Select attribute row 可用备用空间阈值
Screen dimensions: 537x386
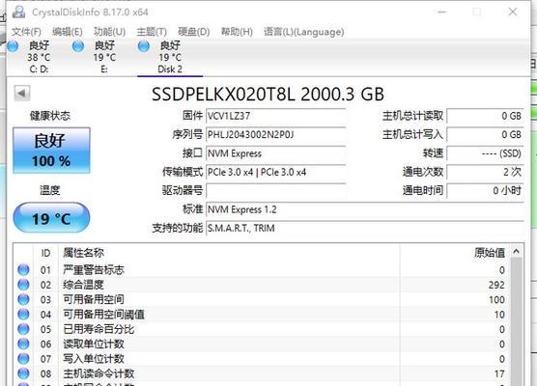click(262, 315)
